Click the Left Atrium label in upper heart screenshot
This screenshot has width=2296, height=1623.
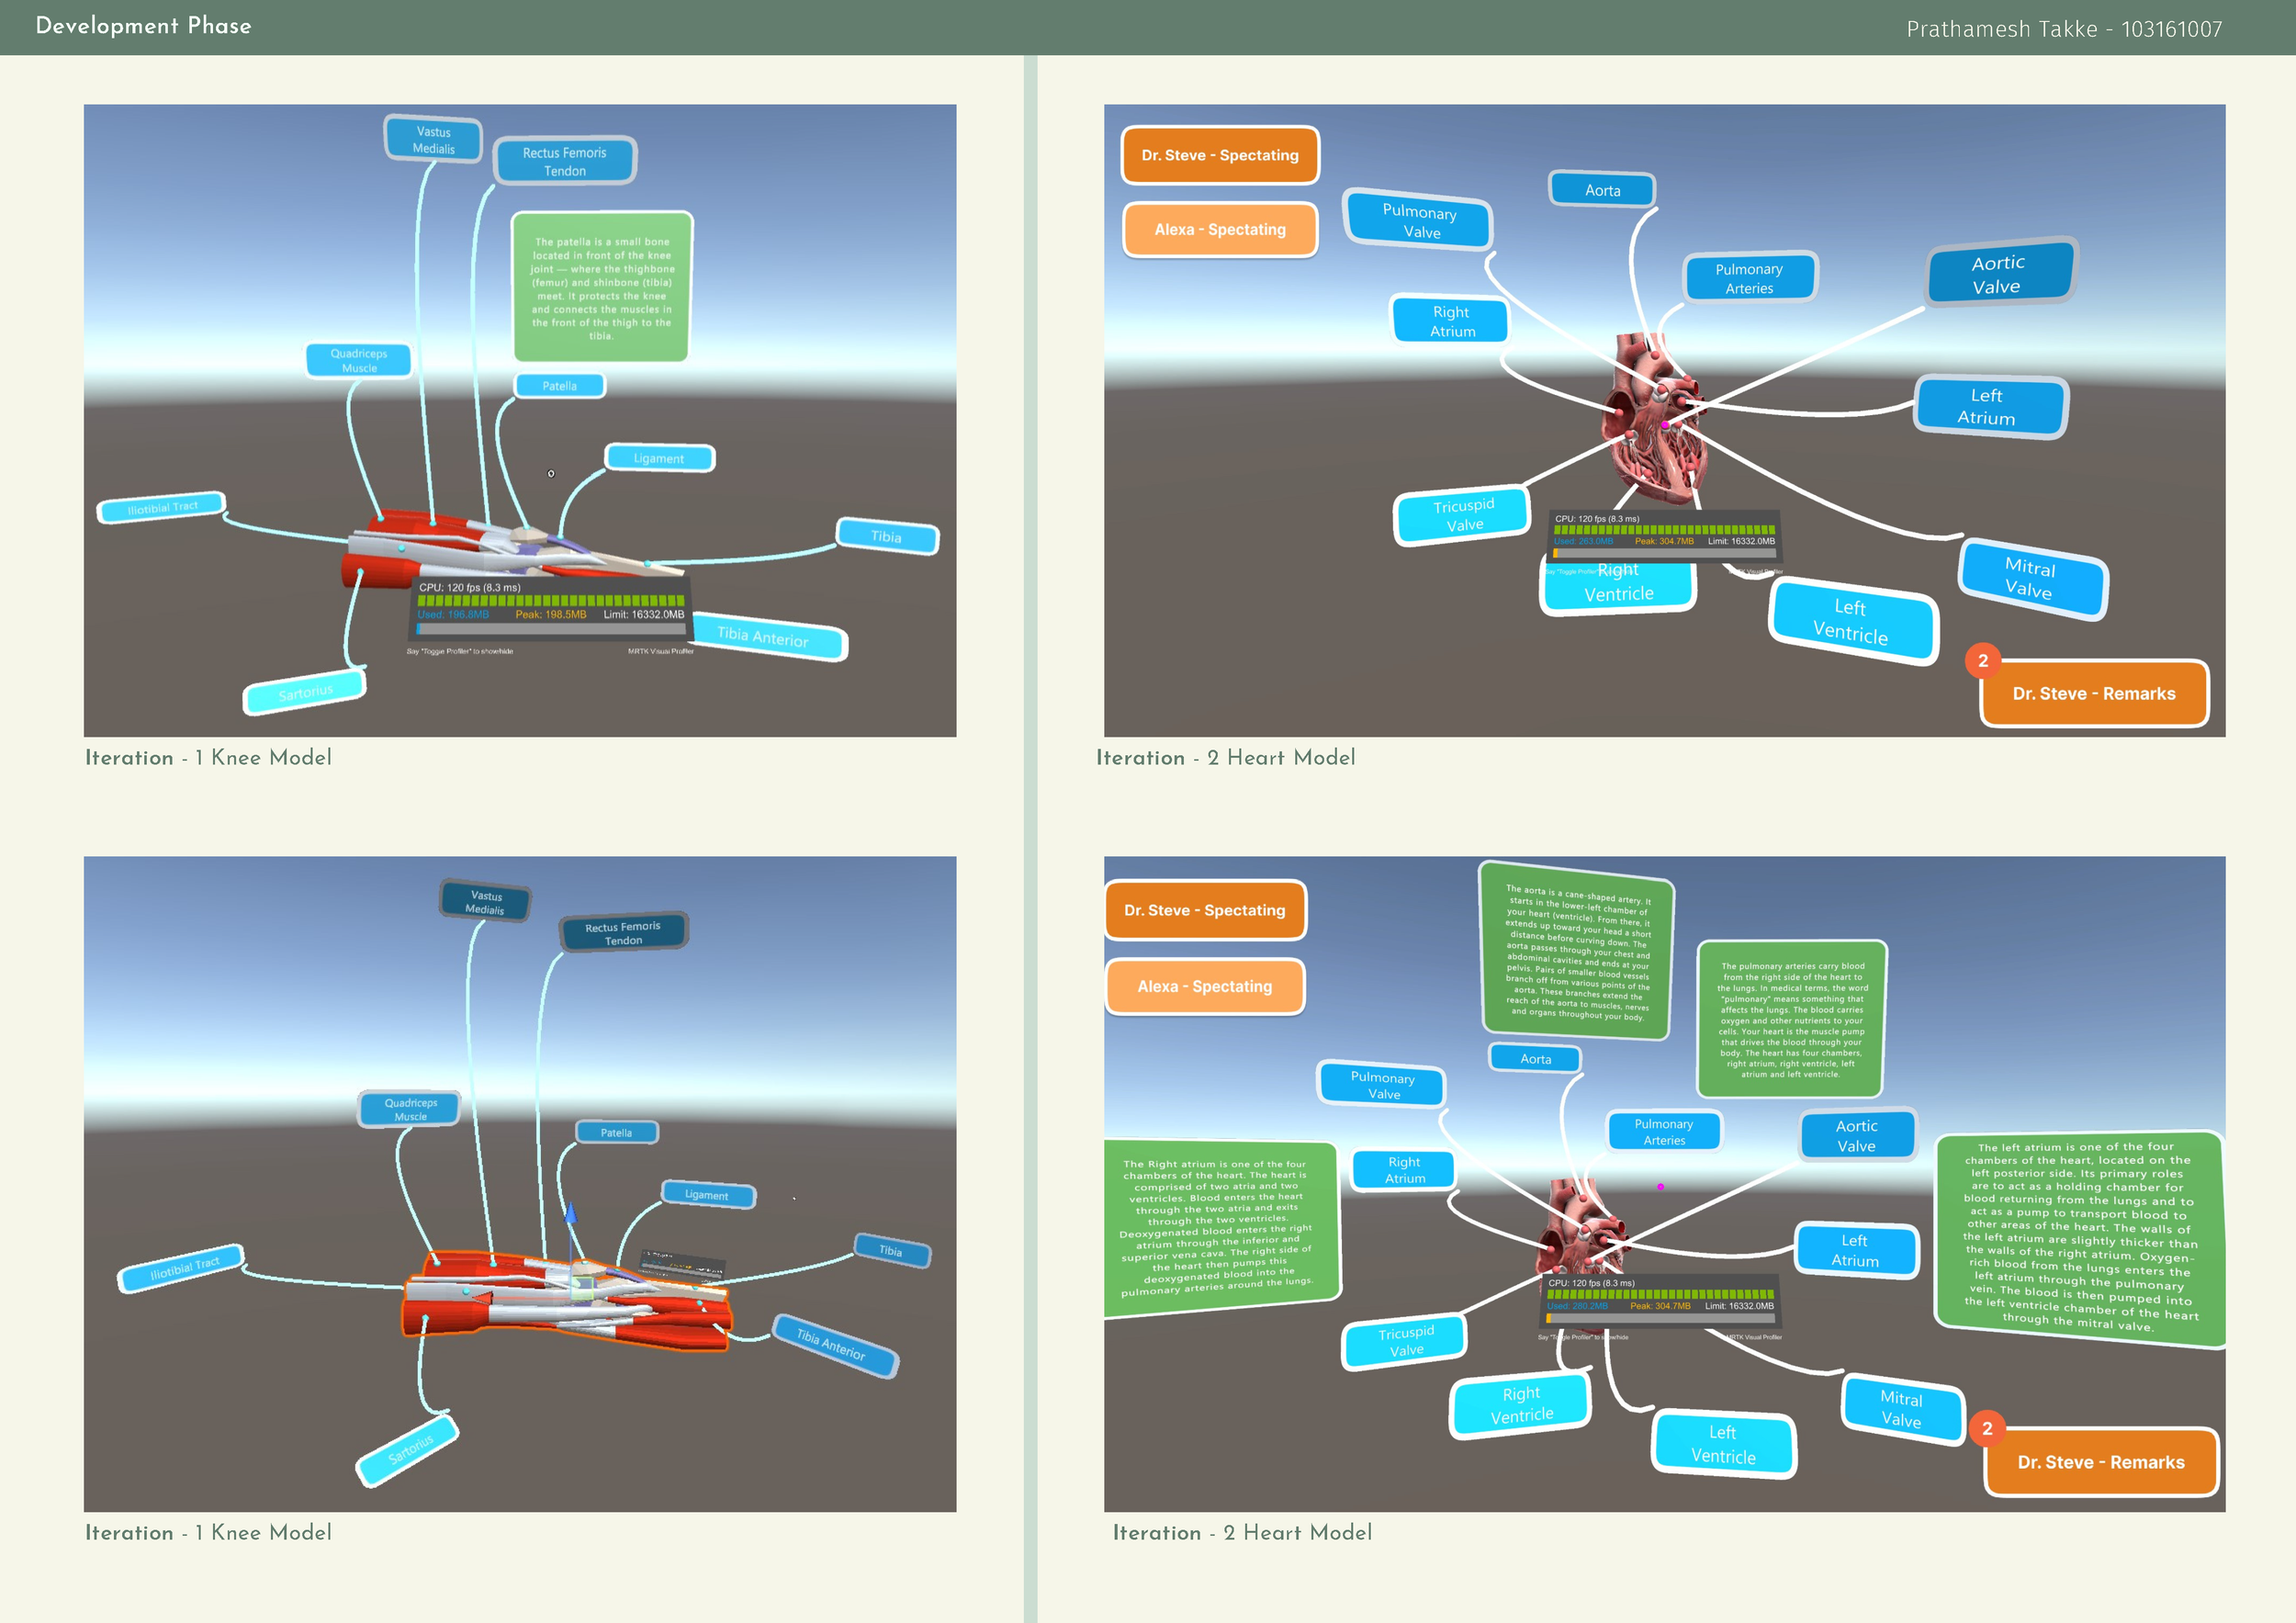click(x=1990, y=406)
